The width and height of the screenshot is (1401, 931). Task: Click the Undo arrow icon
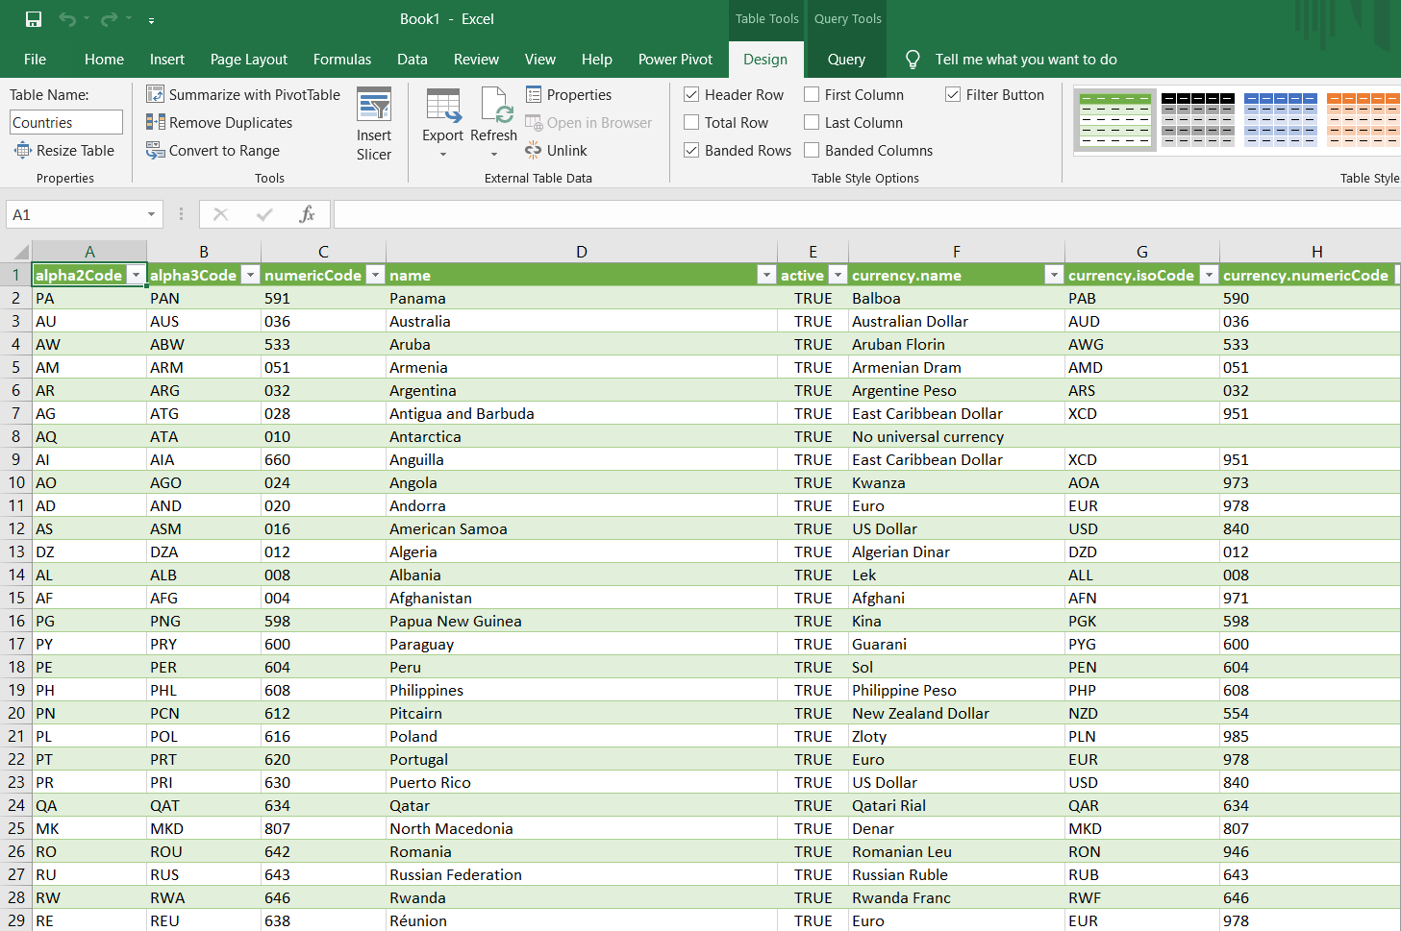click(67, 19)
